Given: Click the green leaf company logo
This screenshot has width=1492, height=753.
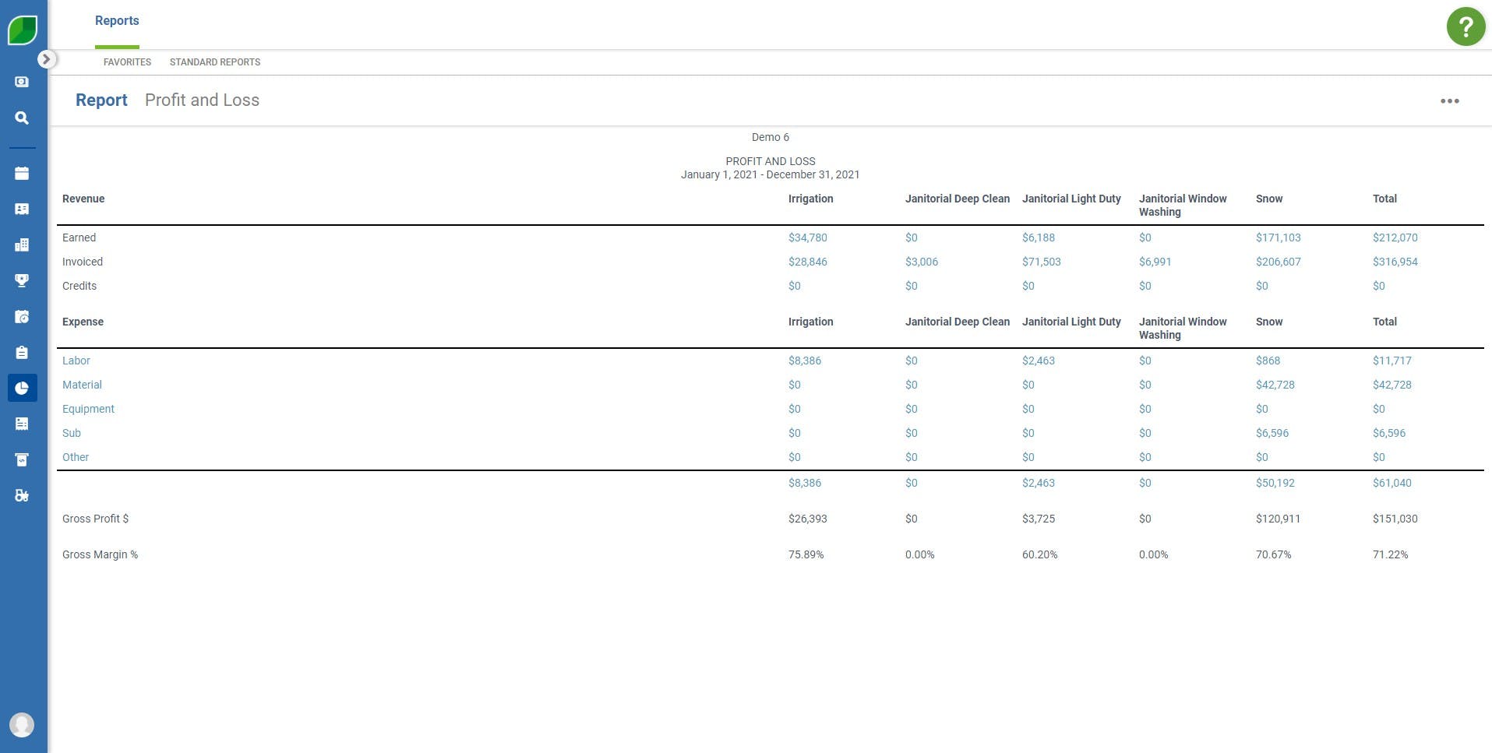Looking at the screenshot, I should click(21, 28).
